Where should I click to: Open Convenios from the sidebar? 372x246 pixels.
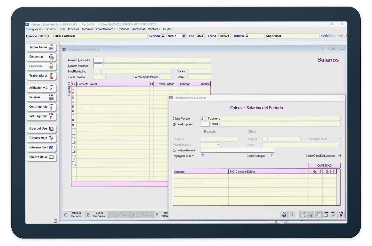pyautogui.click(x=41, y=57)
